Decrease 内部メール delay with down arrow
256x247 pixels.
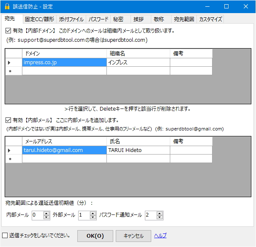(x=46, y=217)
